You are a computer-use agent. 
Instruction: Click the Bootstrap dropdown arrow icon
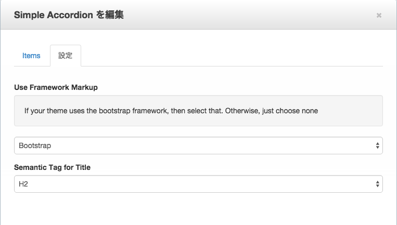pyautogui.click(x=378, y=145)
